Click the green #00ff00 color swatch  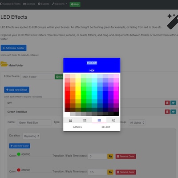pos(19,154)
